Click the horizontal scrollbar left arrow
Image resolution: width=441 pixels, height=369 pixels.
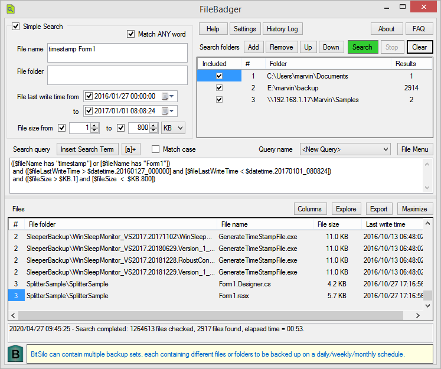coord(13,315)
